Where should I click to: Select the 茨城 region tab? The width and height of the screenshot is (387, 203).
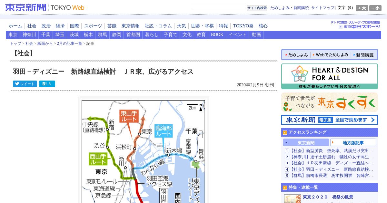[x=74, y=35]
